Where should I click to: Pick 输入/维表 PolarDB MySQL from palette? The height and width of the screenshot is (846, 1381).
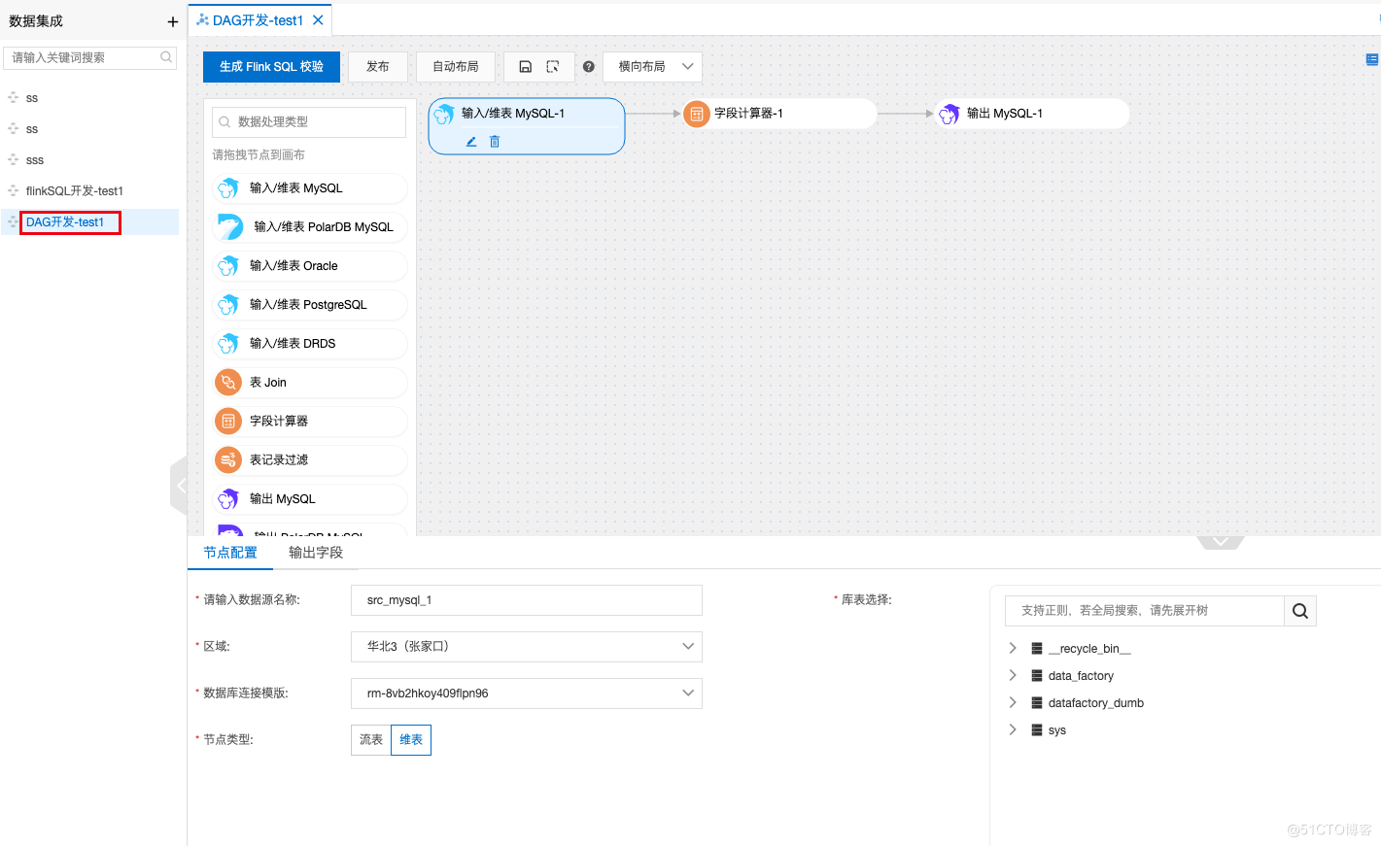coord(310,227)
